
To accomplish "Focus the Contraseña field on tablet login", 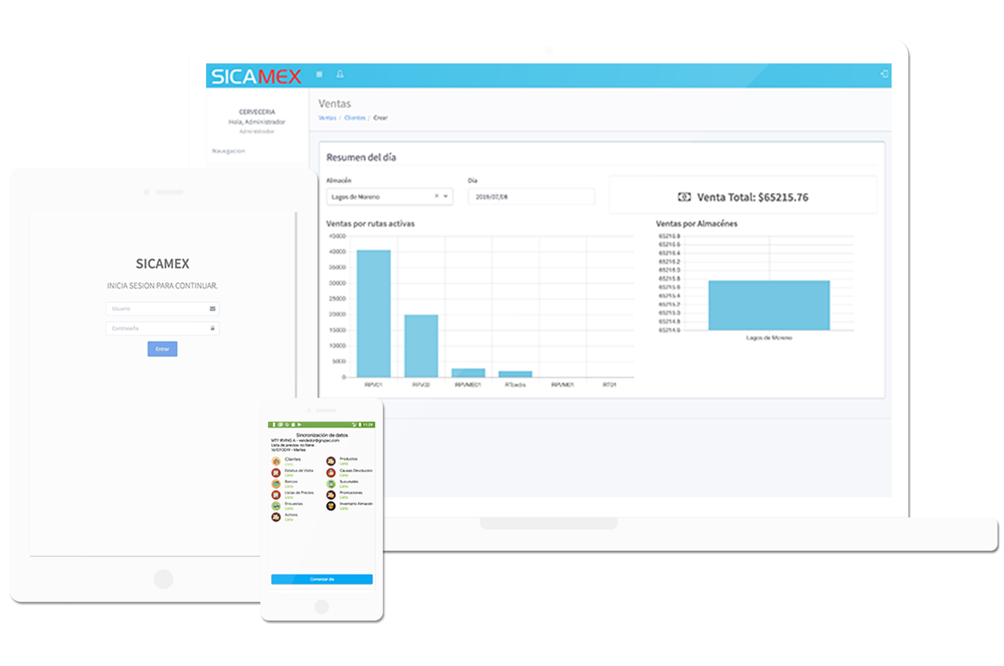I will 162,328.
